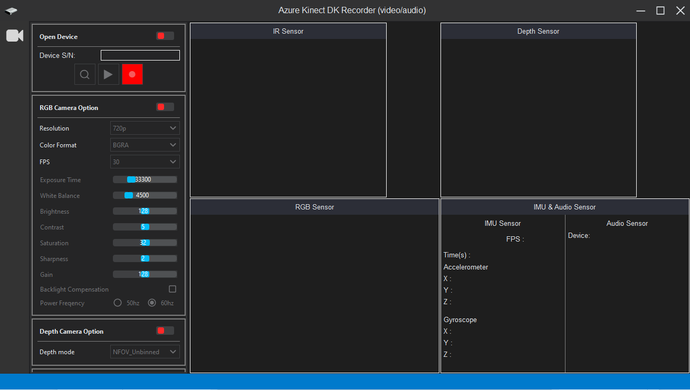Click the Depth Sensor panel header
The image size is (690, 390).
538,31
